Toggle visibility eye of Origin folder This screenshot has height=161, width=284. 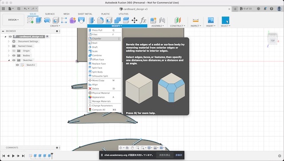point(14,51)
